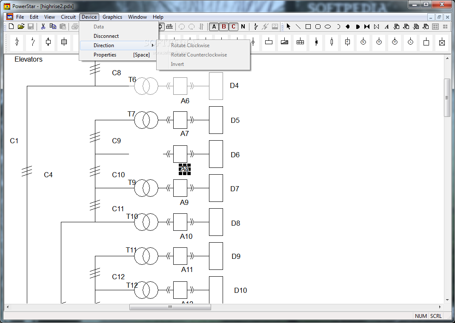This screenshot has width=455, height=323.
Task: Select the filled bowtie shape tool
Action: click(x=367, y=27)
